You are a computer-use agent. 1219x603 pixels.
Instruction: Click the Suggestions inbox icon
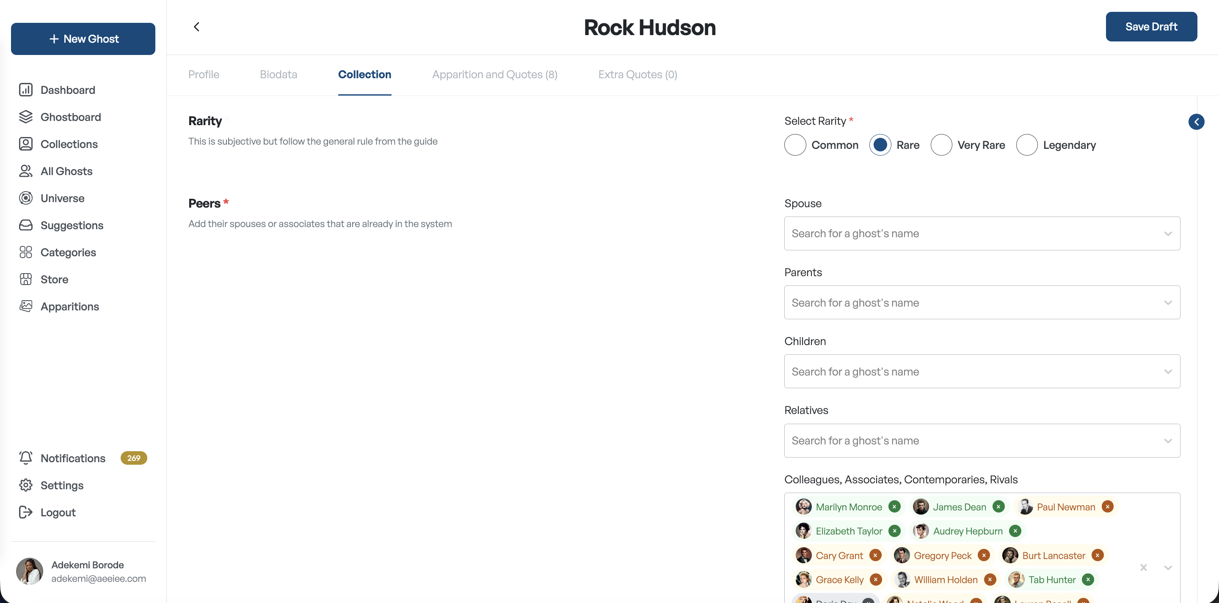click(25, 225)
